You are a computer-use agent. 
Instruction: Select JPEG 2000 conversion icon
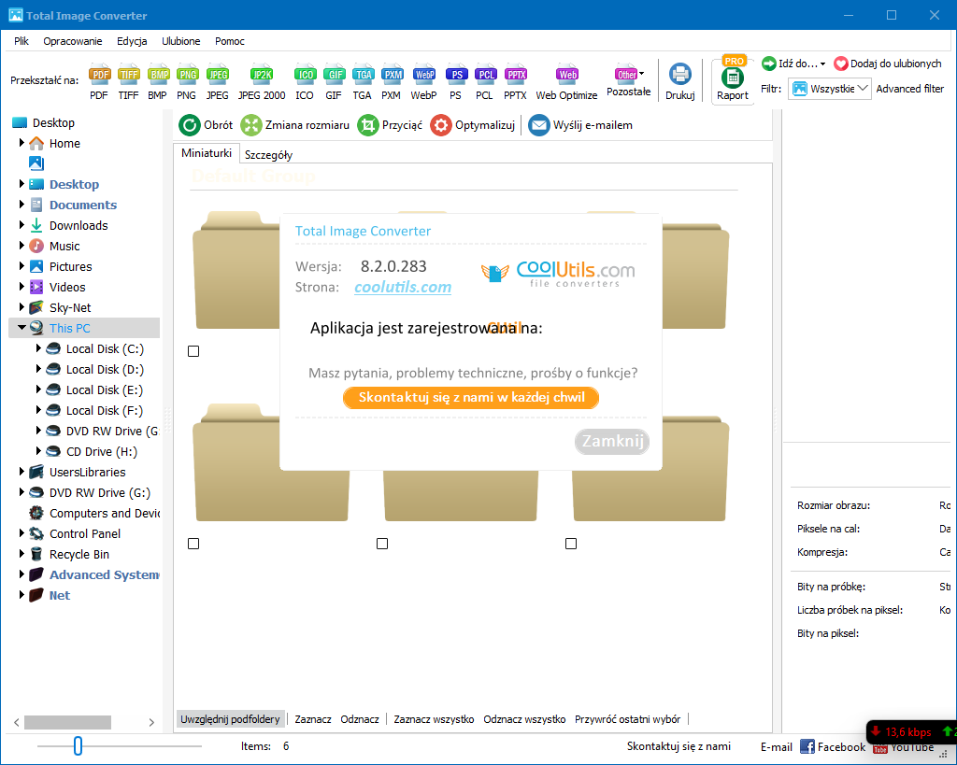(262, 81)
